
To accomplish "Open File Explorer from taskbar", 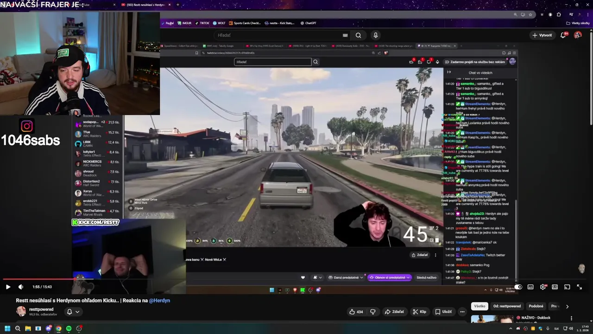I will (x=28, y=328).
